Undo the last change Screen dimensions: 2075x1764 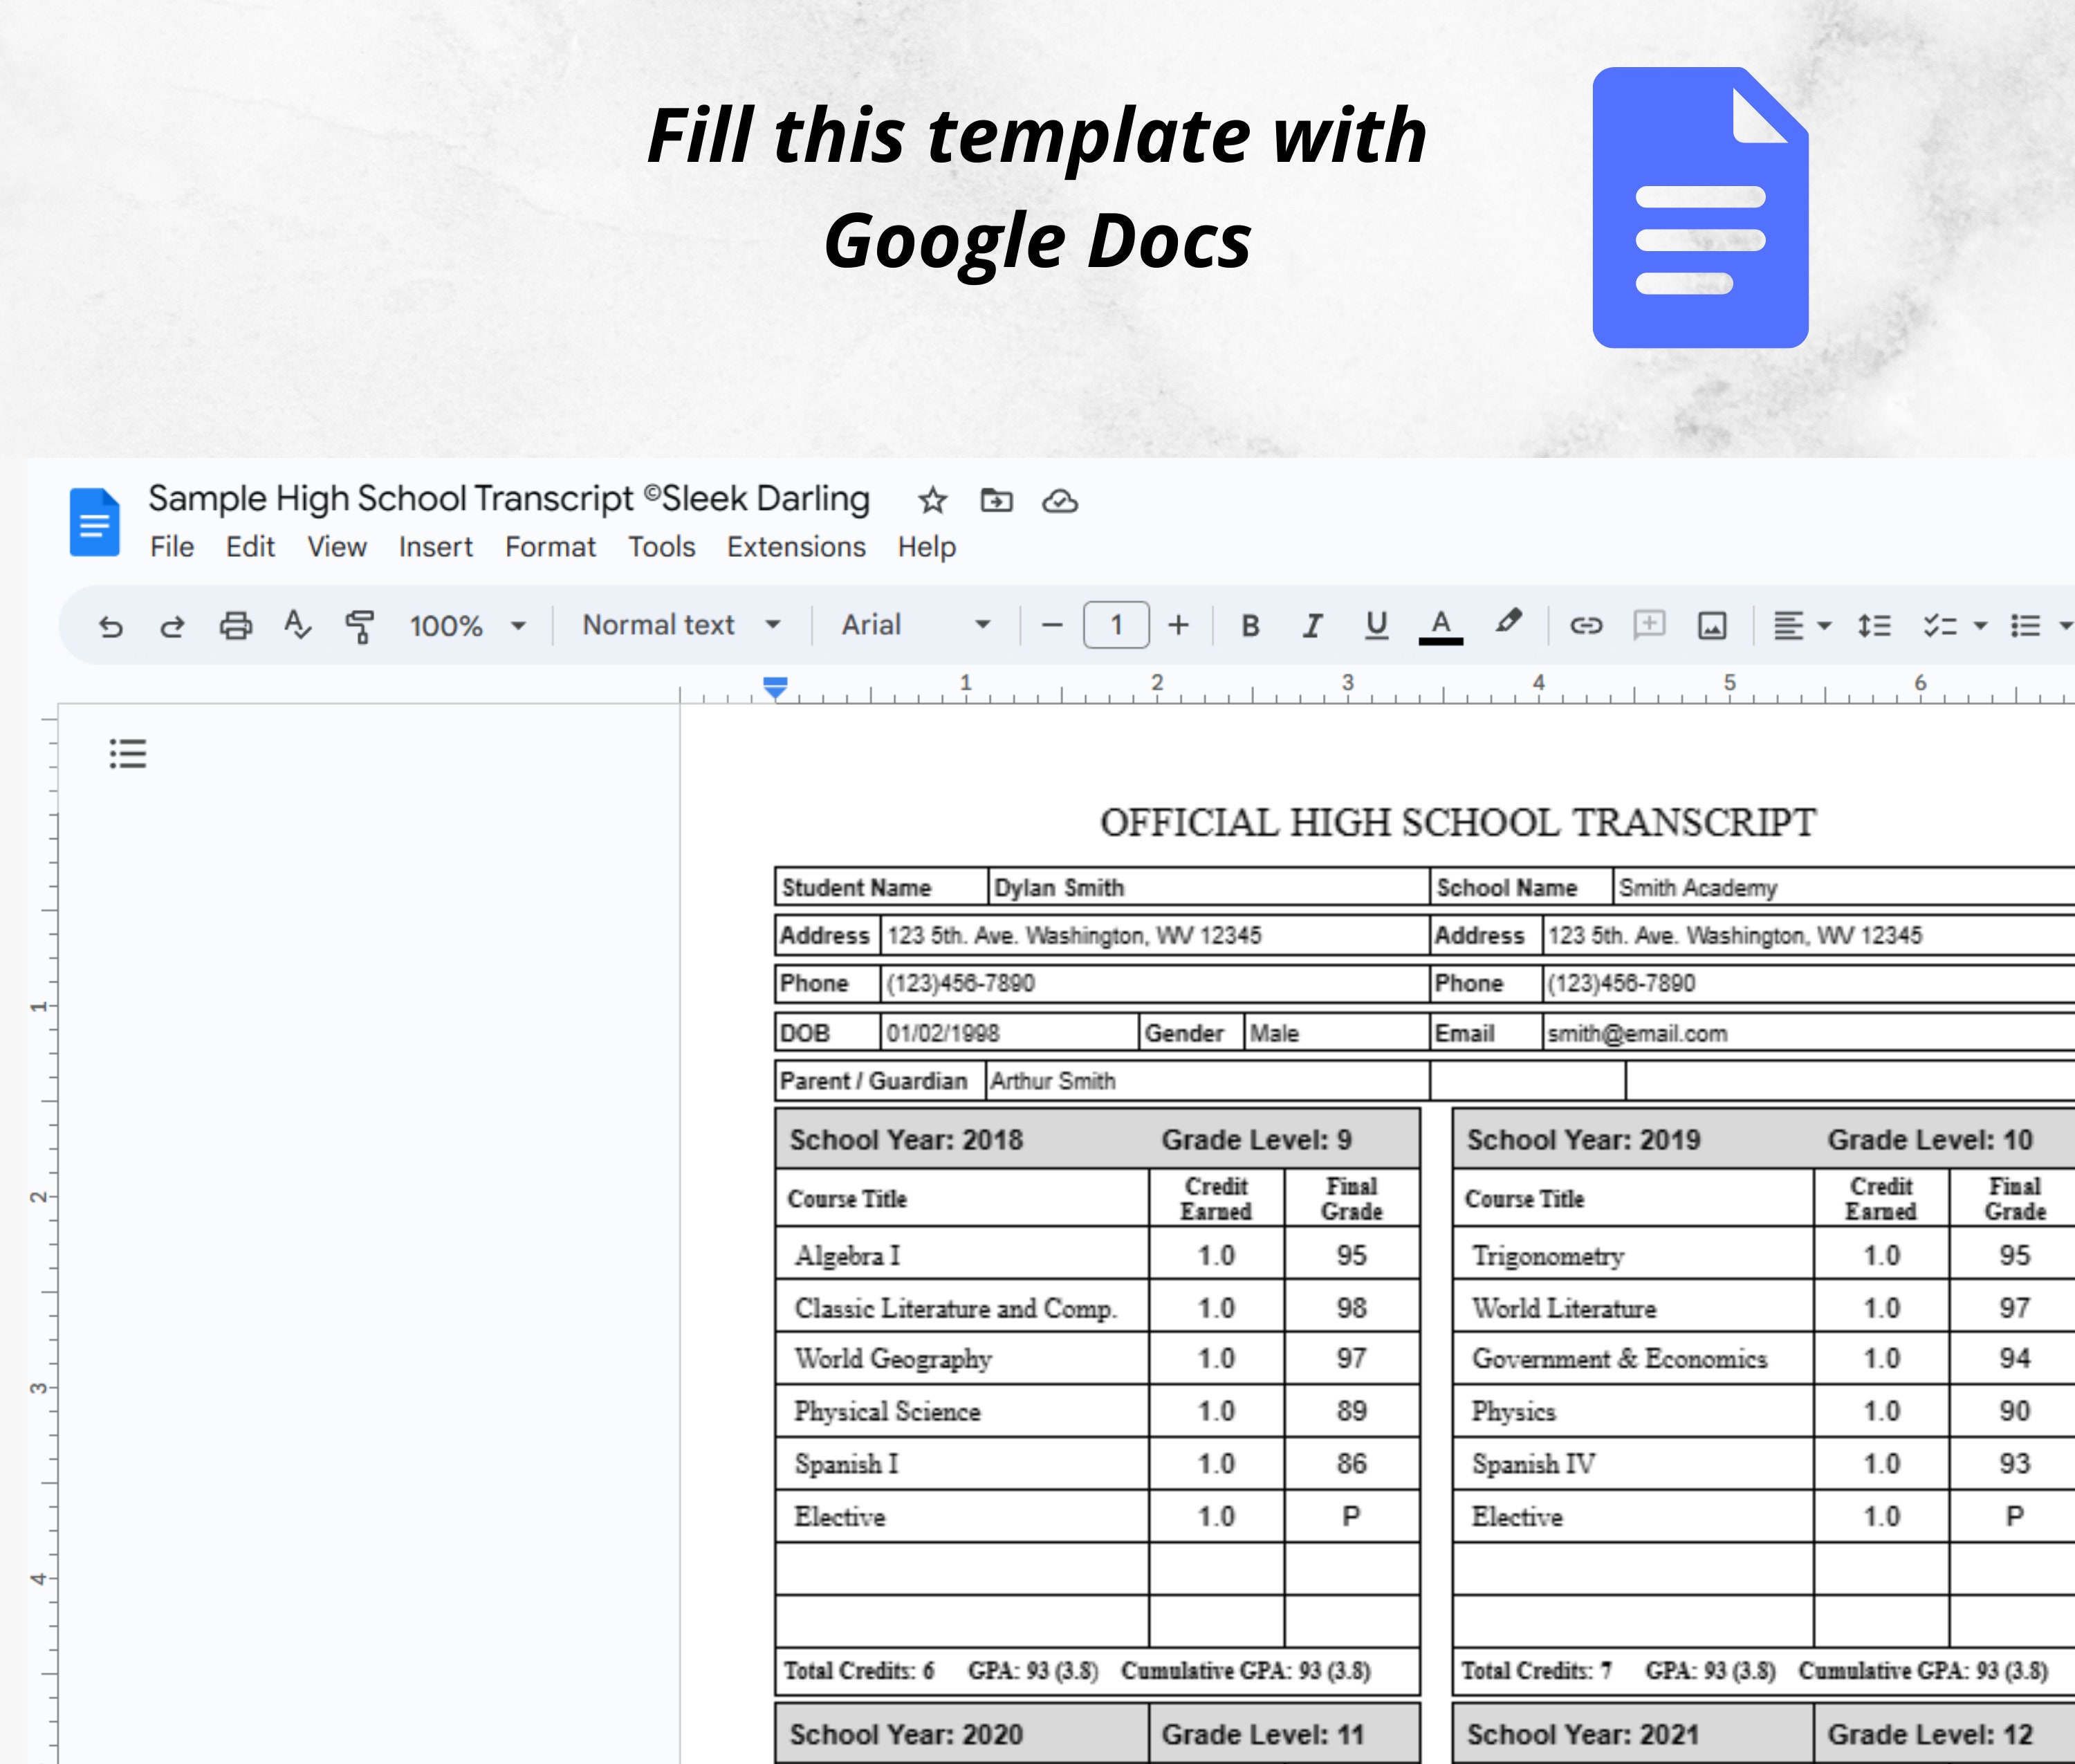[112, 626]
